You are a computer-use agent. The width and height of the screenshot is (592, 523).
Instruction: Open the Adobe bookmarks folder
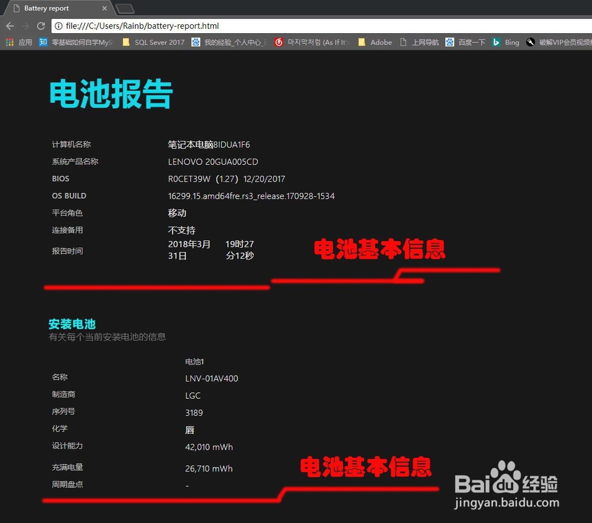377,42
